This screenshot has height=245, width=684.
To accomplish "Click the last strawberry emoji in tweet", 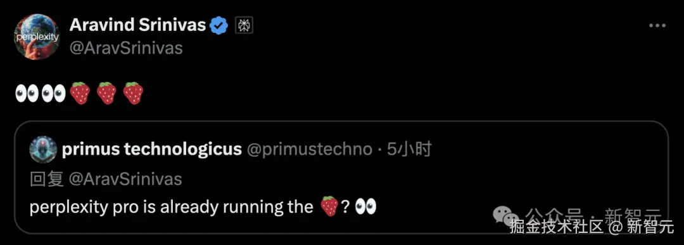I will [133, 93].
